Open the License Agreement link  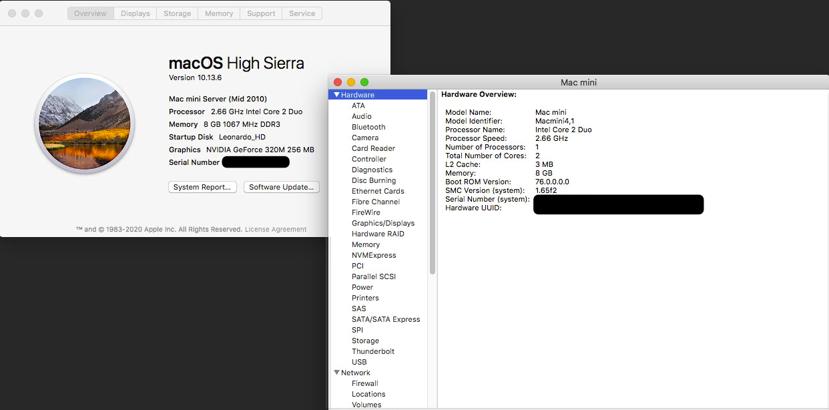click(x=276, y=229)
